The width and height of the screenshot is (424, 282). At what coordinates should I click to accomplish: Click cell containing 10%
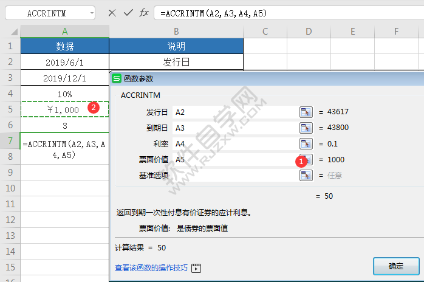tap(64, 94)
